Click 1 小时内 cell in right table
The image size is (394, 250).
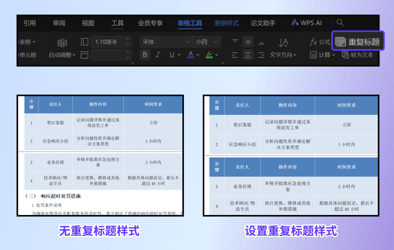pyautogui.click(x=347, y=144)
